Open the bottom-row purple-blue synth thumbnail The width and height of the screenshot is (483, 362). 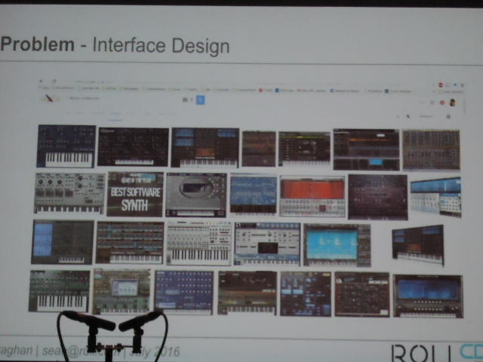click(x=184, y=293)
